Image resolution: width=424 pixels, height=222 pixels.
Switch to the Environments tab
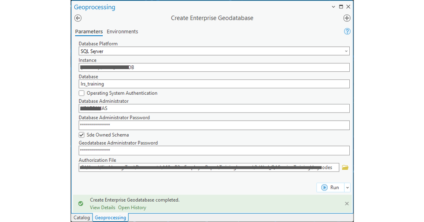122,31
